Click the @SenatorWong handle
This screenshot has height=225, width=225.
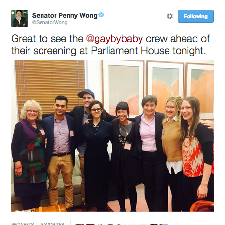point(50,22)
